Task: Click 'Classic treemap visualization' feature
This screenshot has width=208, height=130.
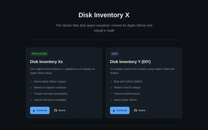Action: [51, 94]
